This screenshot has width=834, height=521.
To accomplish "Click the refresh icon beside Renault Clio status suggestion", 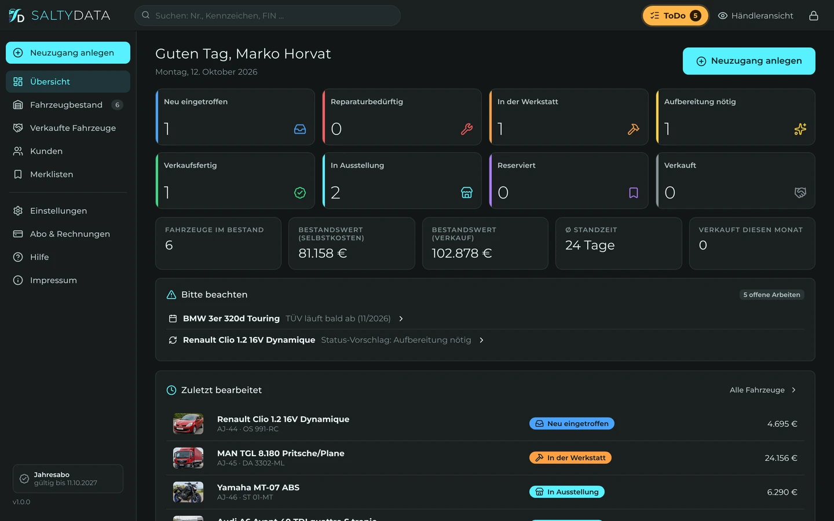I will (x=173, y=340).
